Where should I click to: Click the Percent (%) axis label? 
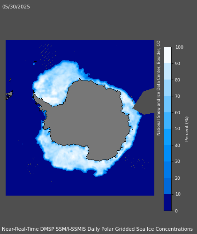click(x=187, y=129)
